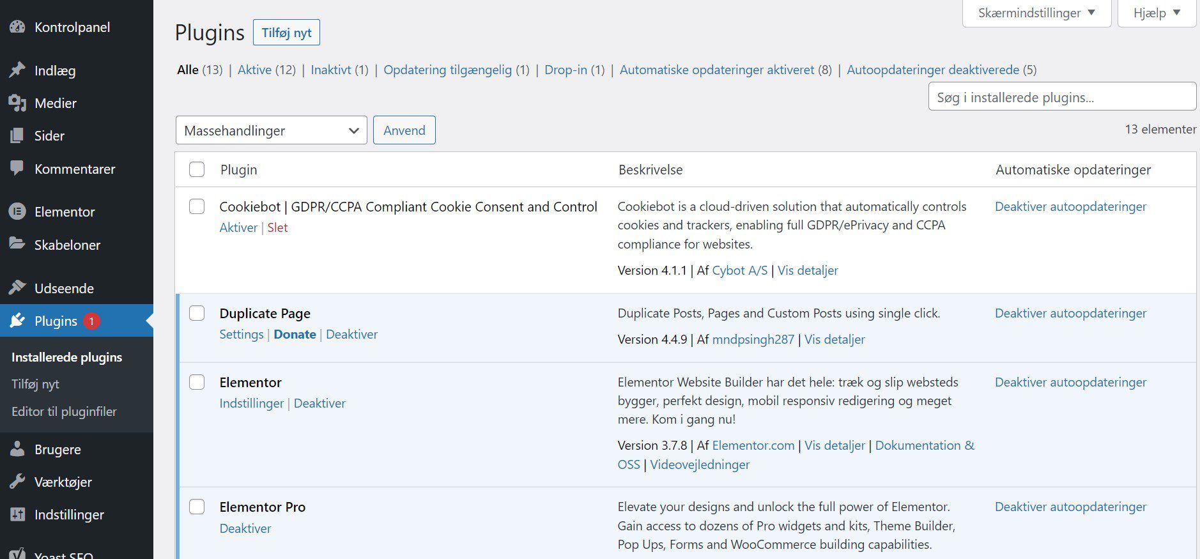This screenshot has height=559, width=1200.
Task: Filter plugins by Inaktivt
Action: (x=330, y=70)
